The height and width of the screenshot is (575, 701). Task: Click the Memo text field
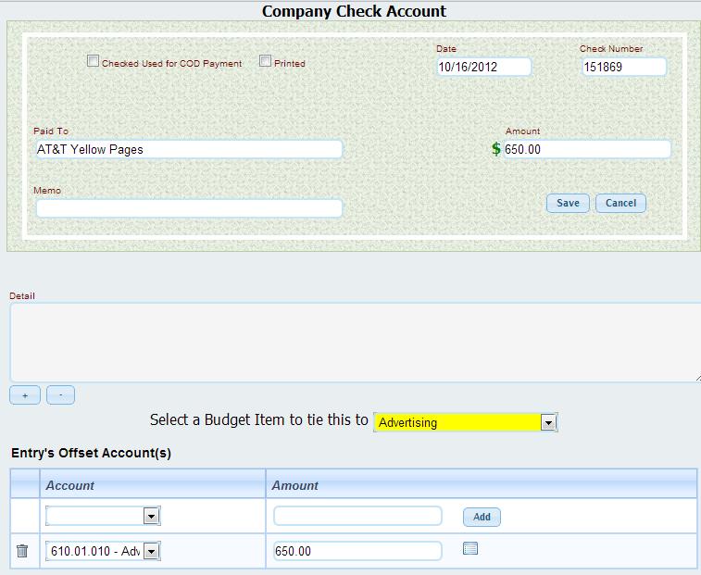(189, 208)
